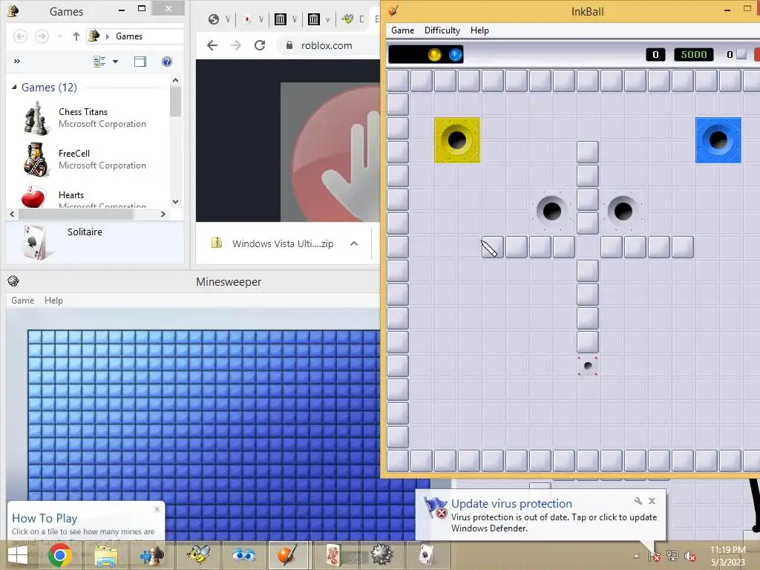Click Games list scrollbar down arrow
Image resolution: width=760 pixels, height=570 pixels.
175,202
